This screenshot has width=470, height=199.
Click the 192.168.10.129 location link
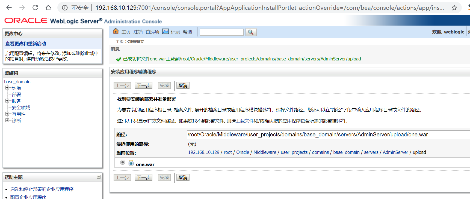(204, 152)
